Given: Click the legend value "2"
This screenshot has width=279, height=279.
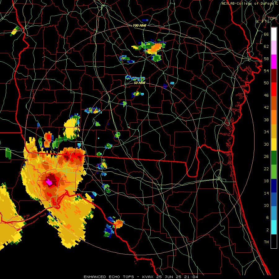Looking at the screenshot, I should (267, 230).
